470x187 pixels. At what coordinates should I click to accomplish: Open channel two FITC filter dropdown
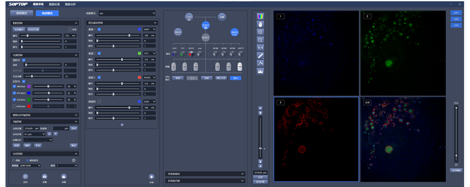point(149,53)
